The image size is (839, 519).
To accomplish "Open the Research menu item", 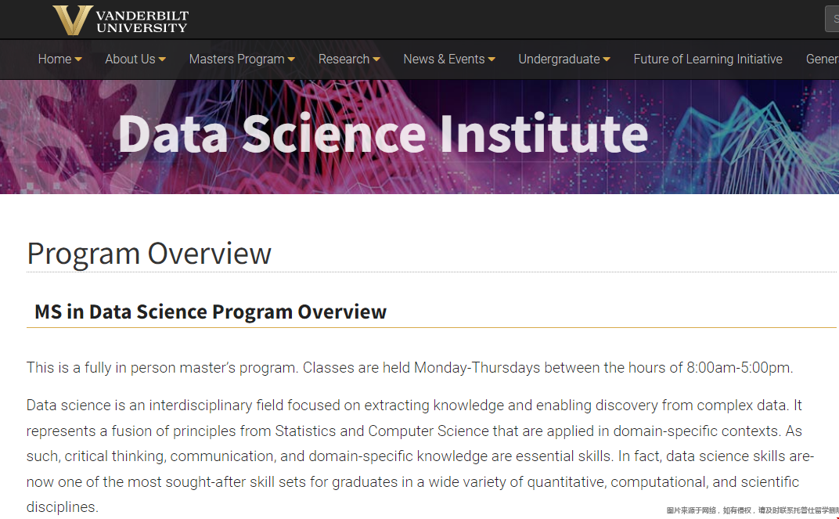I will point(344,59).
